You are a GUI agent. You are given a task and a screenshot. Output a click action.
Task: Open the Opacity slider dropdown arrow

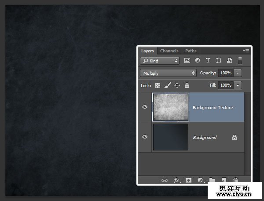238,73
